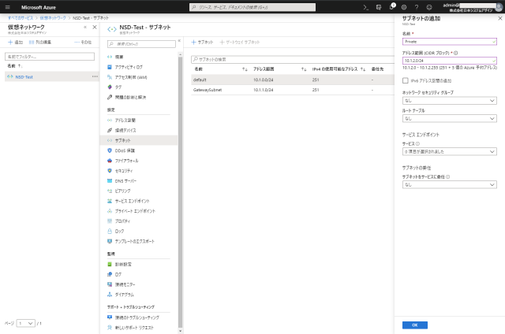The width and height of the screenshot is (505, 334).
Task: Open the notifications bell icon
Action: [391, 7]
